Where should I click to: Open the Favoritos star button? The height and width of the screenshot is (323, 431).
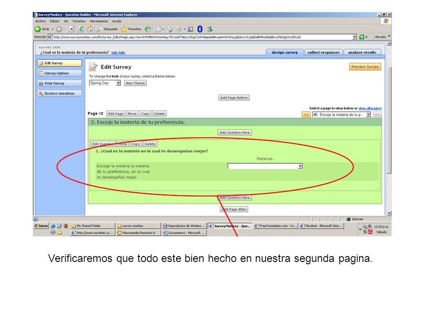pyautogui.click(x=131, y=29)
